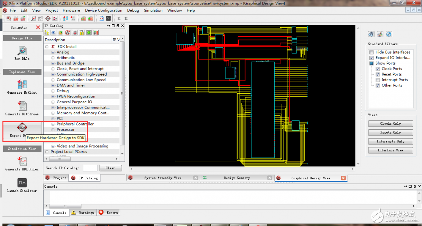Click the help question mark icon
The width and height of the screenshot is (422, 226).
[x=389, y=34]
